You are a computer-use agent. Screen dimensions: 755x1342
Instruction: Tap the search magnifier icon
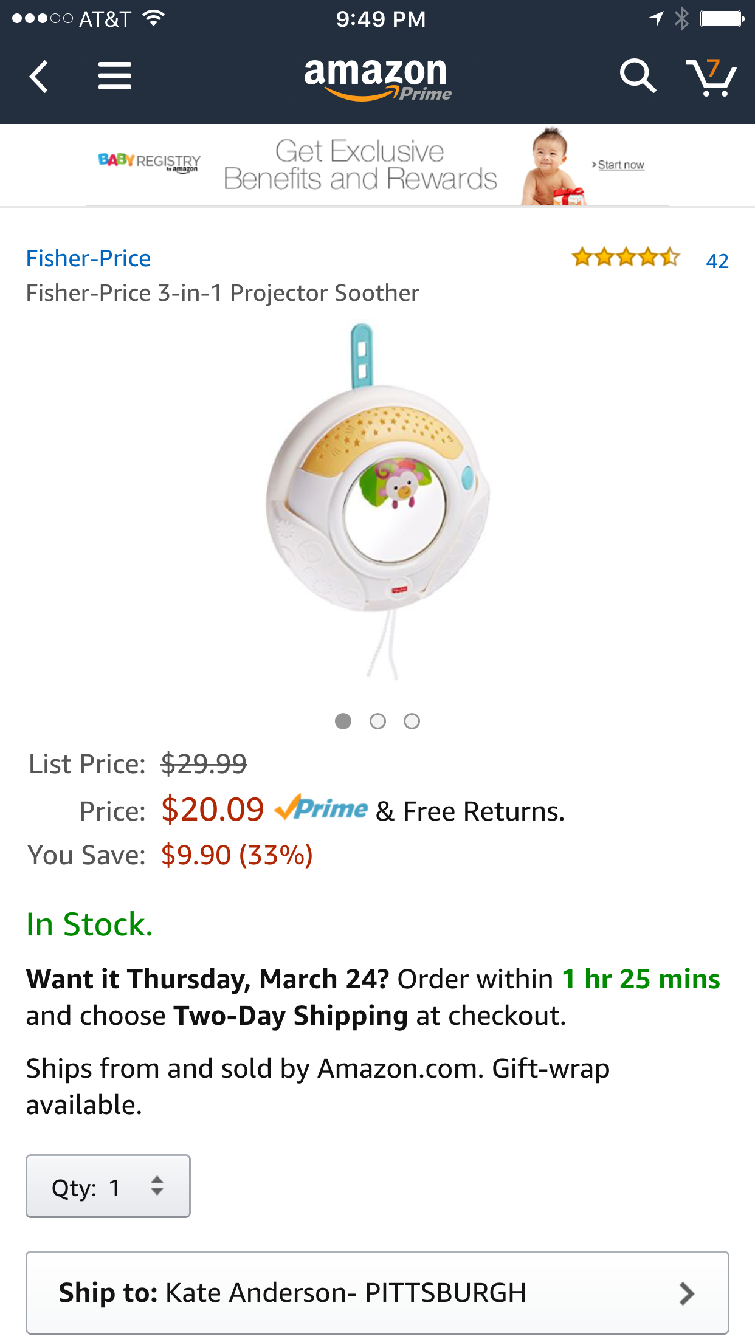(x=637, y=76)
